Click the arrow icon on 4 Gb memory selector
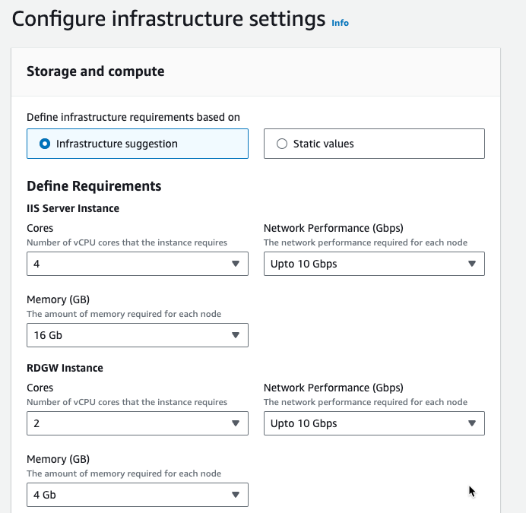Screen dimensions: 526x513 (236, 495)
